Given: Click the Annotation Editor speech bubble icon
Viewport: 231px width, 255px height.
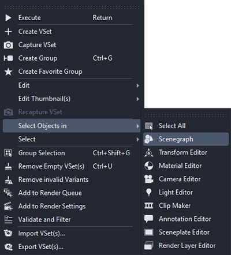Looking at the screenshot, I should [149, 219].
